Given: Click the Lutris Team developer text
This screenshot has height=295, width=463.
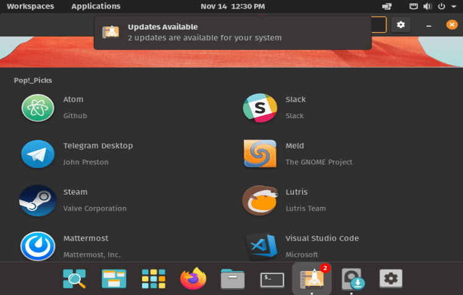Looking at the screenshot, I should click(306, 208).
